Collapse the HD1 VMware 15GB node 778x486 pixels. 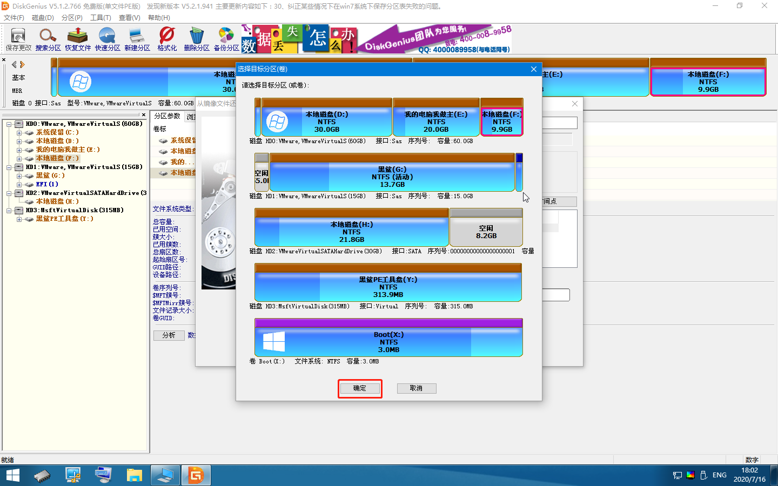pyautogui.click(x=9, y=167)
